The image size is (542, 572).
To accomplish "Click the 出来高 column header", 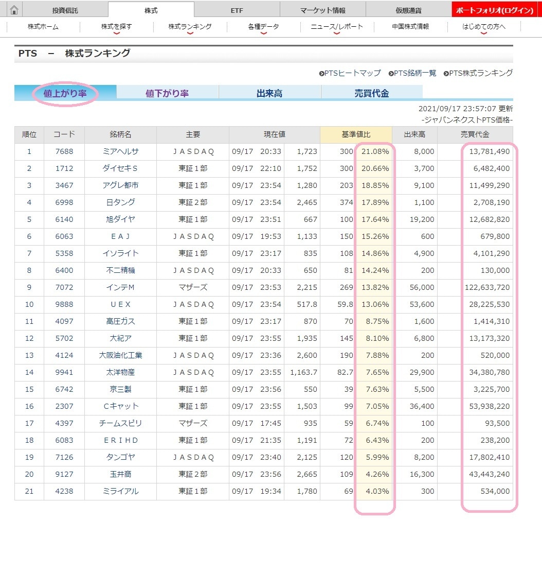I will 414,134.
